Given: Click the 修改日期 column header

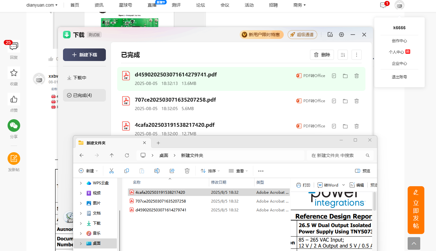Looking at the screenshot, I should pyautogui.click(x=219, y=182).
